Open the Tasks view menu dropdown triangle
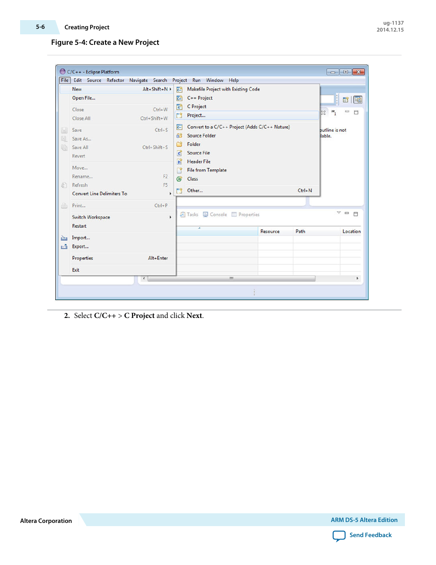Screen dimensions: 436x565 coord(339,213)
